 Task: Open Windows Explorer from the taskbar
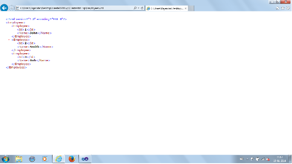19,159
